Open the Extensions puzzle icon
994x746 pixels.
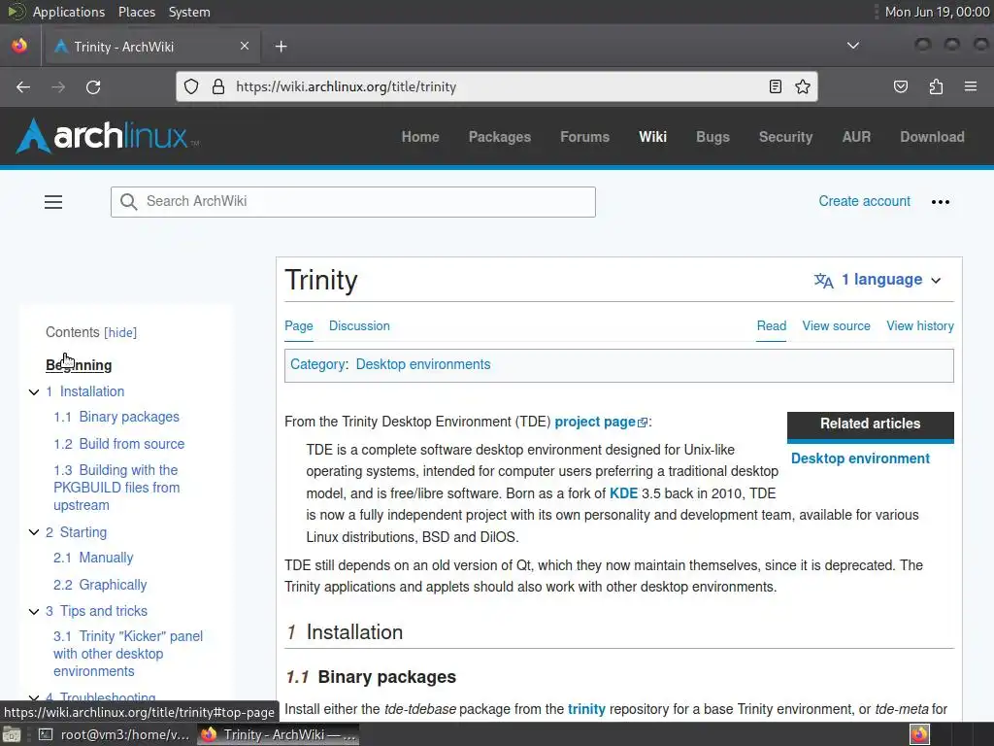936,86
